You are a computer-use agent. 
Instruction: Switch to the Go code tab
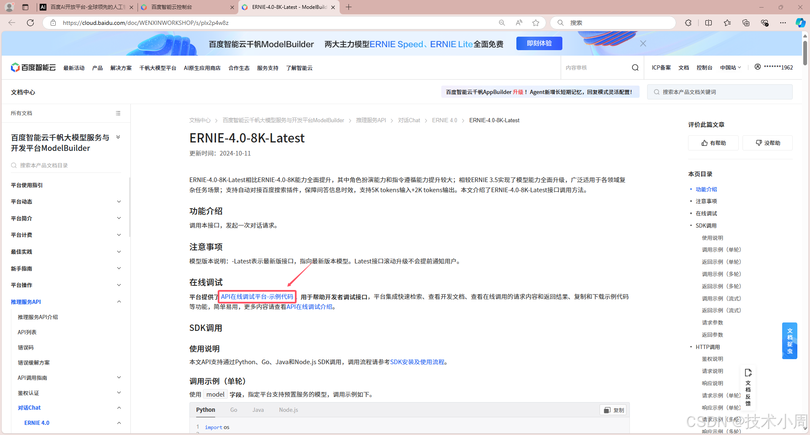pos(234,410)
